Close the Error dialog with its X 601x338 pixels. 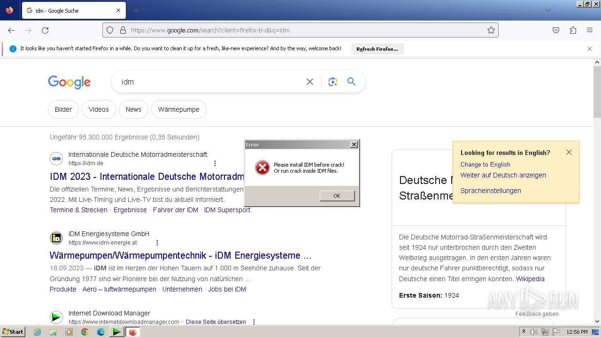(x=354, y=145)
